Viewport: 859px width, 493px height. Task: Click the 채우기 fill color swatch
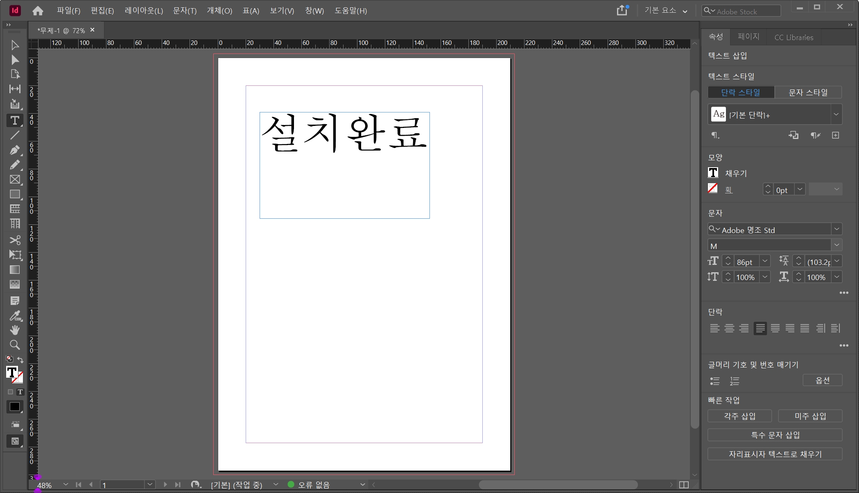pyautogui.click(x=713, y=173)
